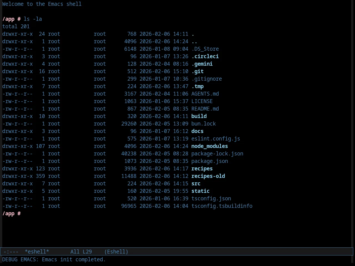Click the 'ls -la' command text
This screenshot has height=266, width=355.
click(33, 19)
